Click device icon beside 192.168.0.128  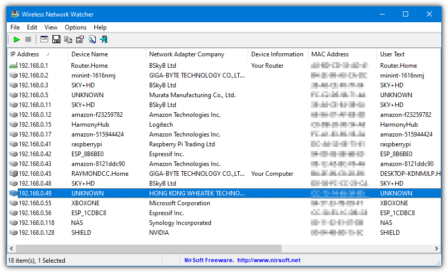[x=13, y=233]
